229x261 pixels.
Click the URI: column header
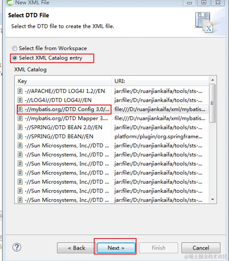click(x=160, y=81)
